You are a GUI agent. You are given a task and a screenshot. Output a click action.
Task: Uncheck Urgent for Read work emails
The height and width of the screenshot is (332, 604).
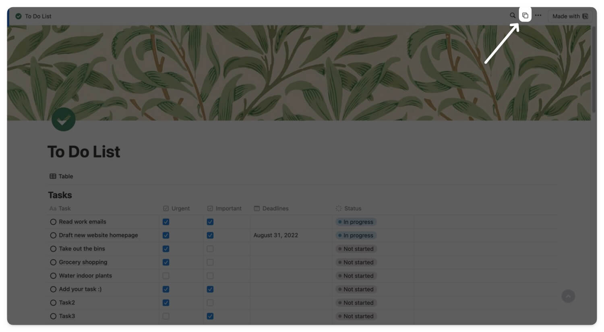point(166,222)
